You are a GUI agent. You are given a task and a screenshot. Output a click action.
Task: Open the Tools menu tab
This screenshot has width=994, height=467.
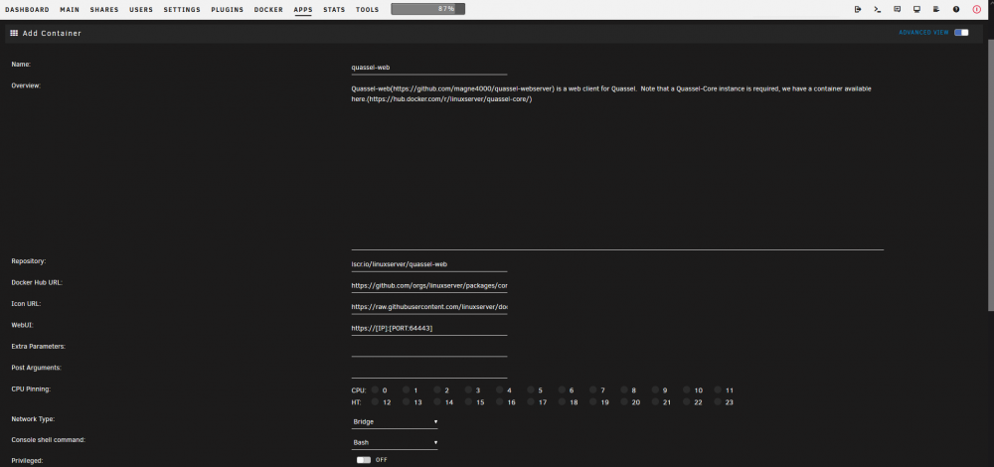pyautogui.click(x=367, y=10)
